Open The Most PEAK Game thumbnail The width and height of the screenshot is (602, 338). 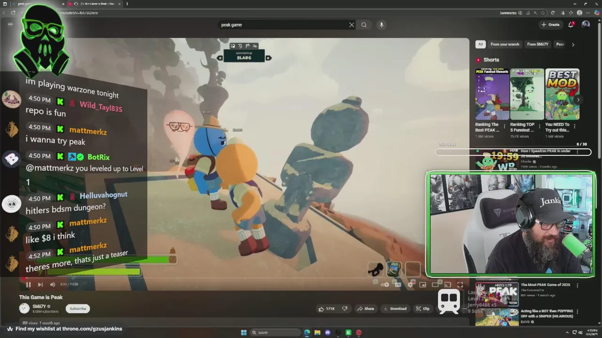click(497, 294)
